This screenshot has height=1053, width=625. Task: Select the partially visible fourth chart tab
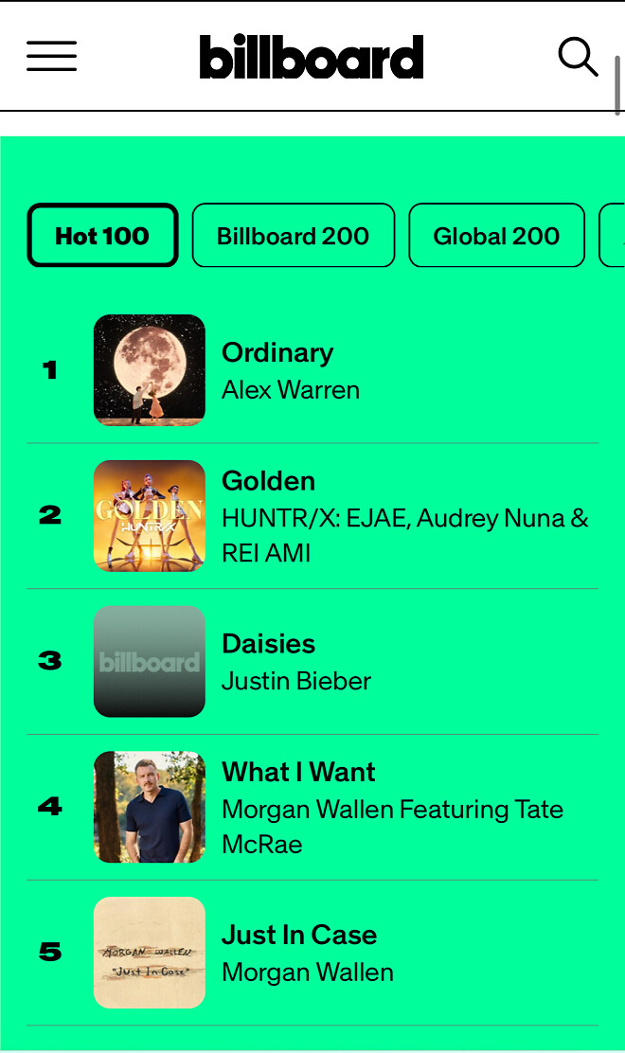point(613,235)
